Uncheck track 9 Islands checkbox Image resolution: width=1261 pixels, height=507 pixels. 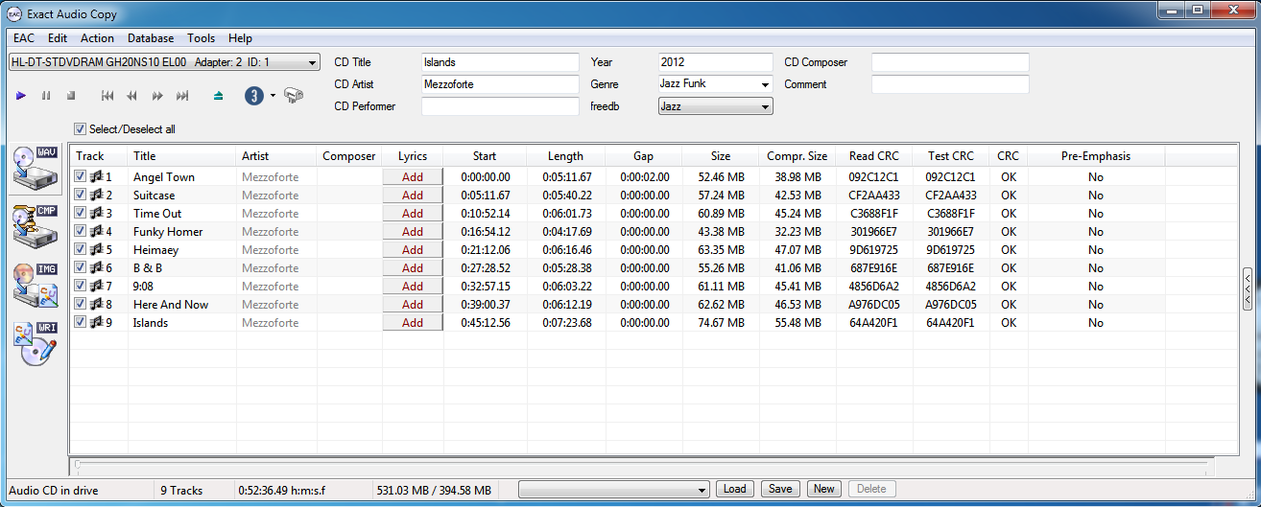(81, 322)
